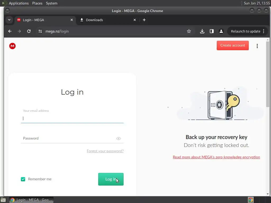The image size is (271, 203).
Task: Open Chrome three-dot menu beside Relaunch
Action: (x=264, y=31)
